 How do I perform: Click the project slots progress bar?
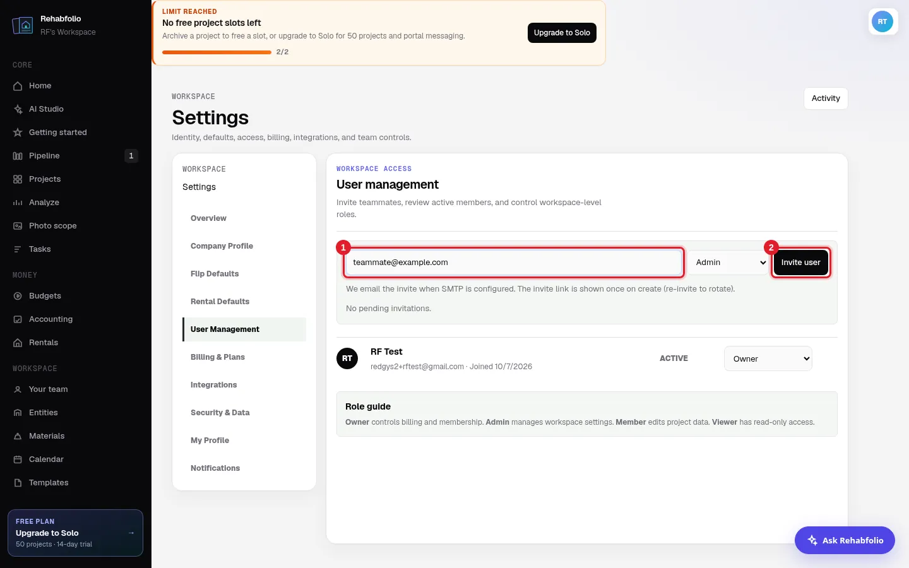(x=217, y=52)
